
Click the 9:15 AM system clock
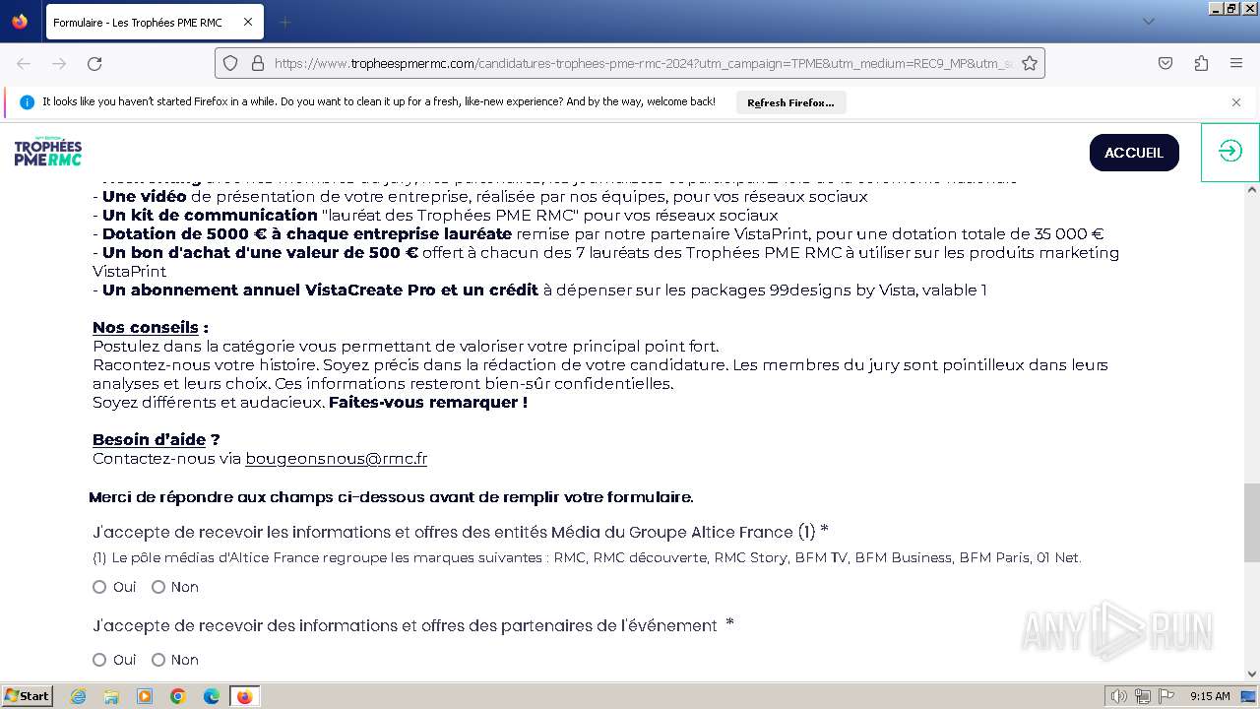1210,696
